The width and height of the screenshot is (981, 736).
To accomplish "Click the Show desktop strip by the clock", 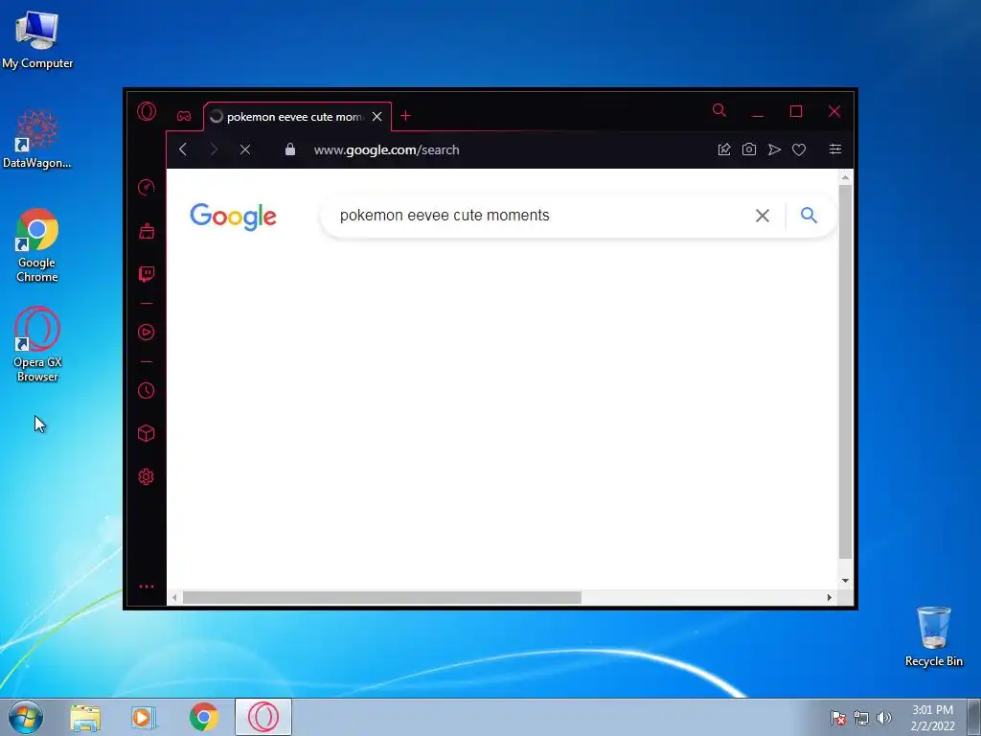I will coord(974,717).
